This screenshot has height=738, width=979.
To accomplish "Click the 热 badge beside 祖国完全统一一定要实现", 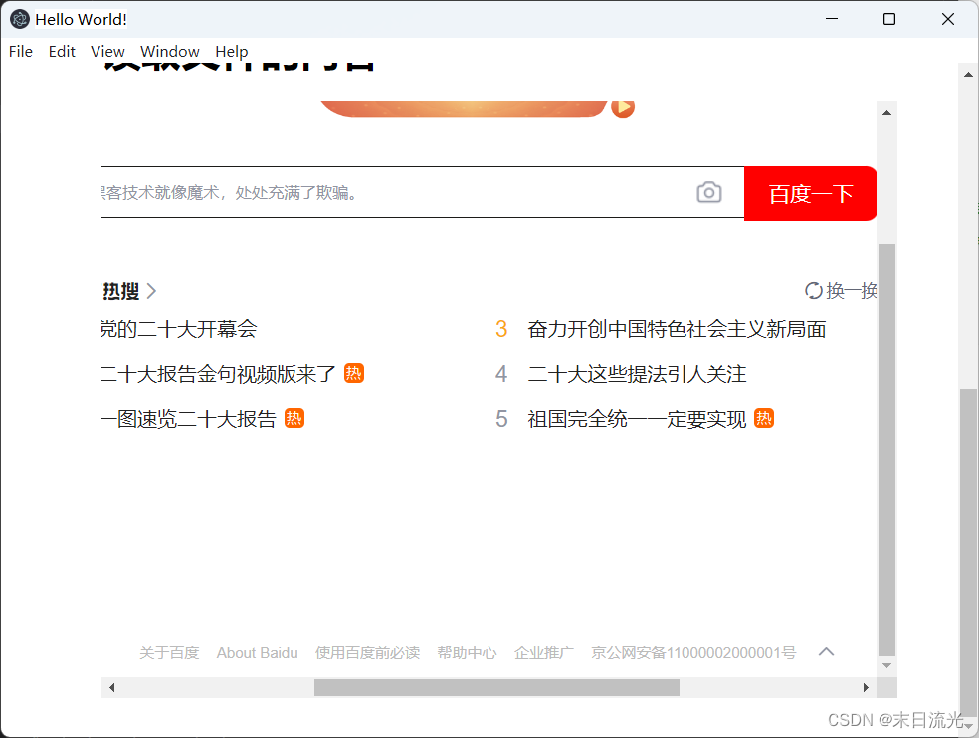I will point(764,418).
